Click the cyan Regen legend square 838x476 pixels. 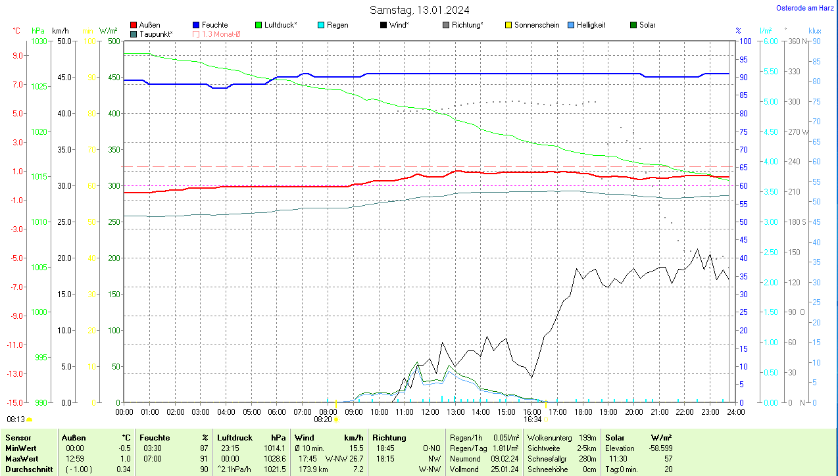321,25
